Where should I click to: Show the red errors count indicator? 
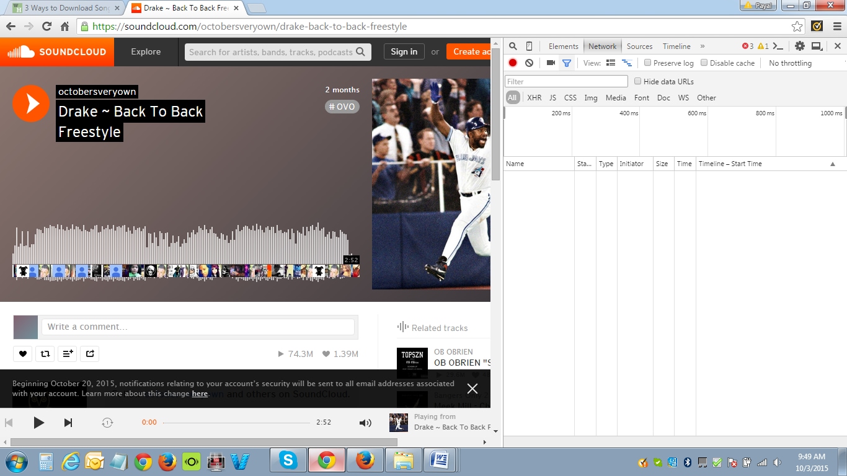click(x=748, y=46)
